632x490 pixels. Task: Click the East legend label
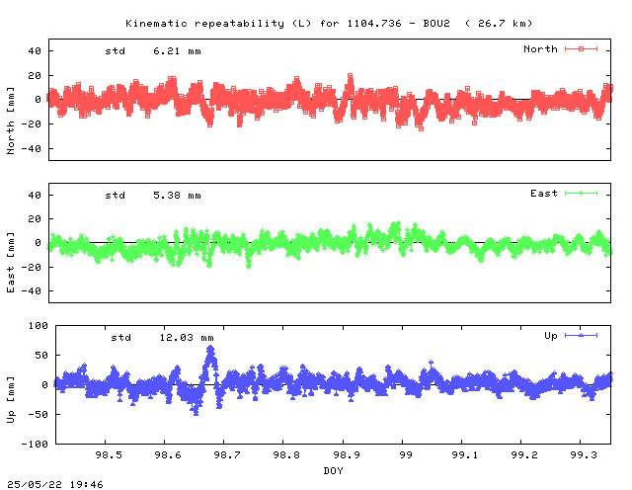click(x=544, y=194)
